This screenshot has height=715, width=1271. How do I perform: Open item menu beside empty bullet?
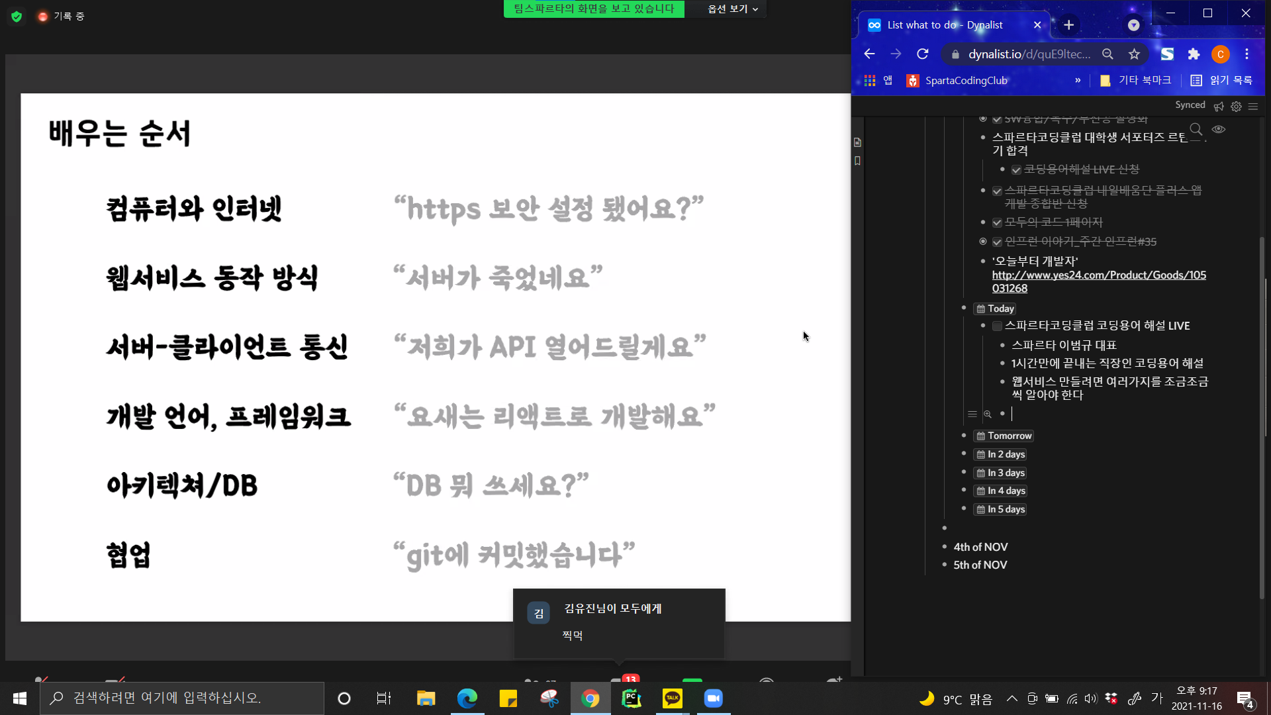972,414
